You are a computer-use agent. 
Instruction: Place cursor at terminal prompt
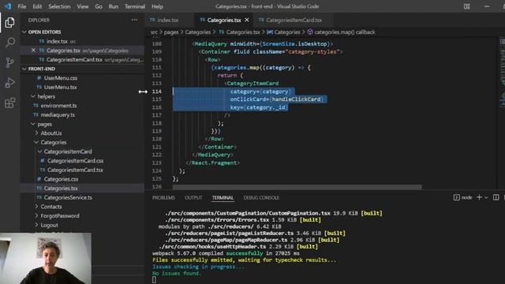coord(155,280)
